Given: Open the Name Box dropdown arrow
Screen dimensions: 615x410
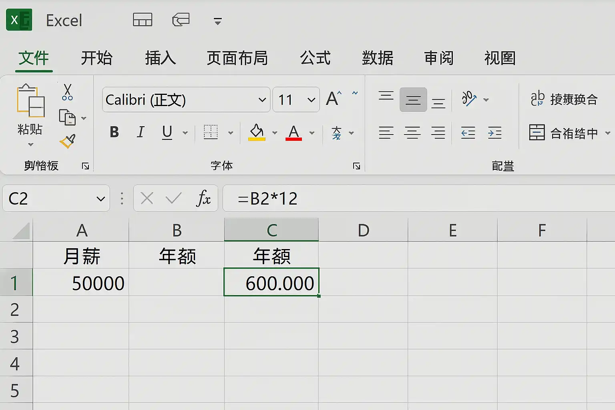Looking at the screenshot, I should (x=100, y=199).
